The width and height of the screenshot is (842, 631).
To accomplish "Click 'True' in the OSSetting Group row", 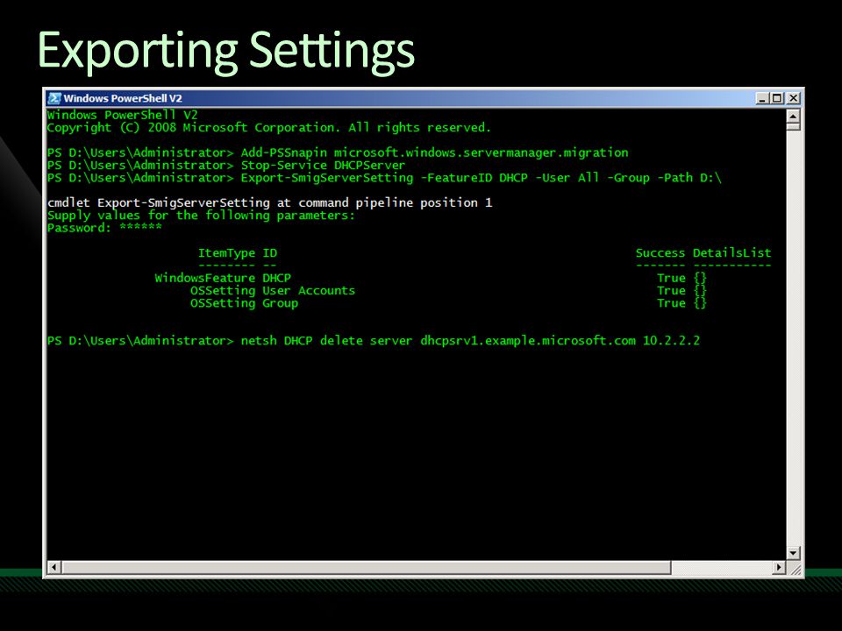I will [x=671, y=303].
